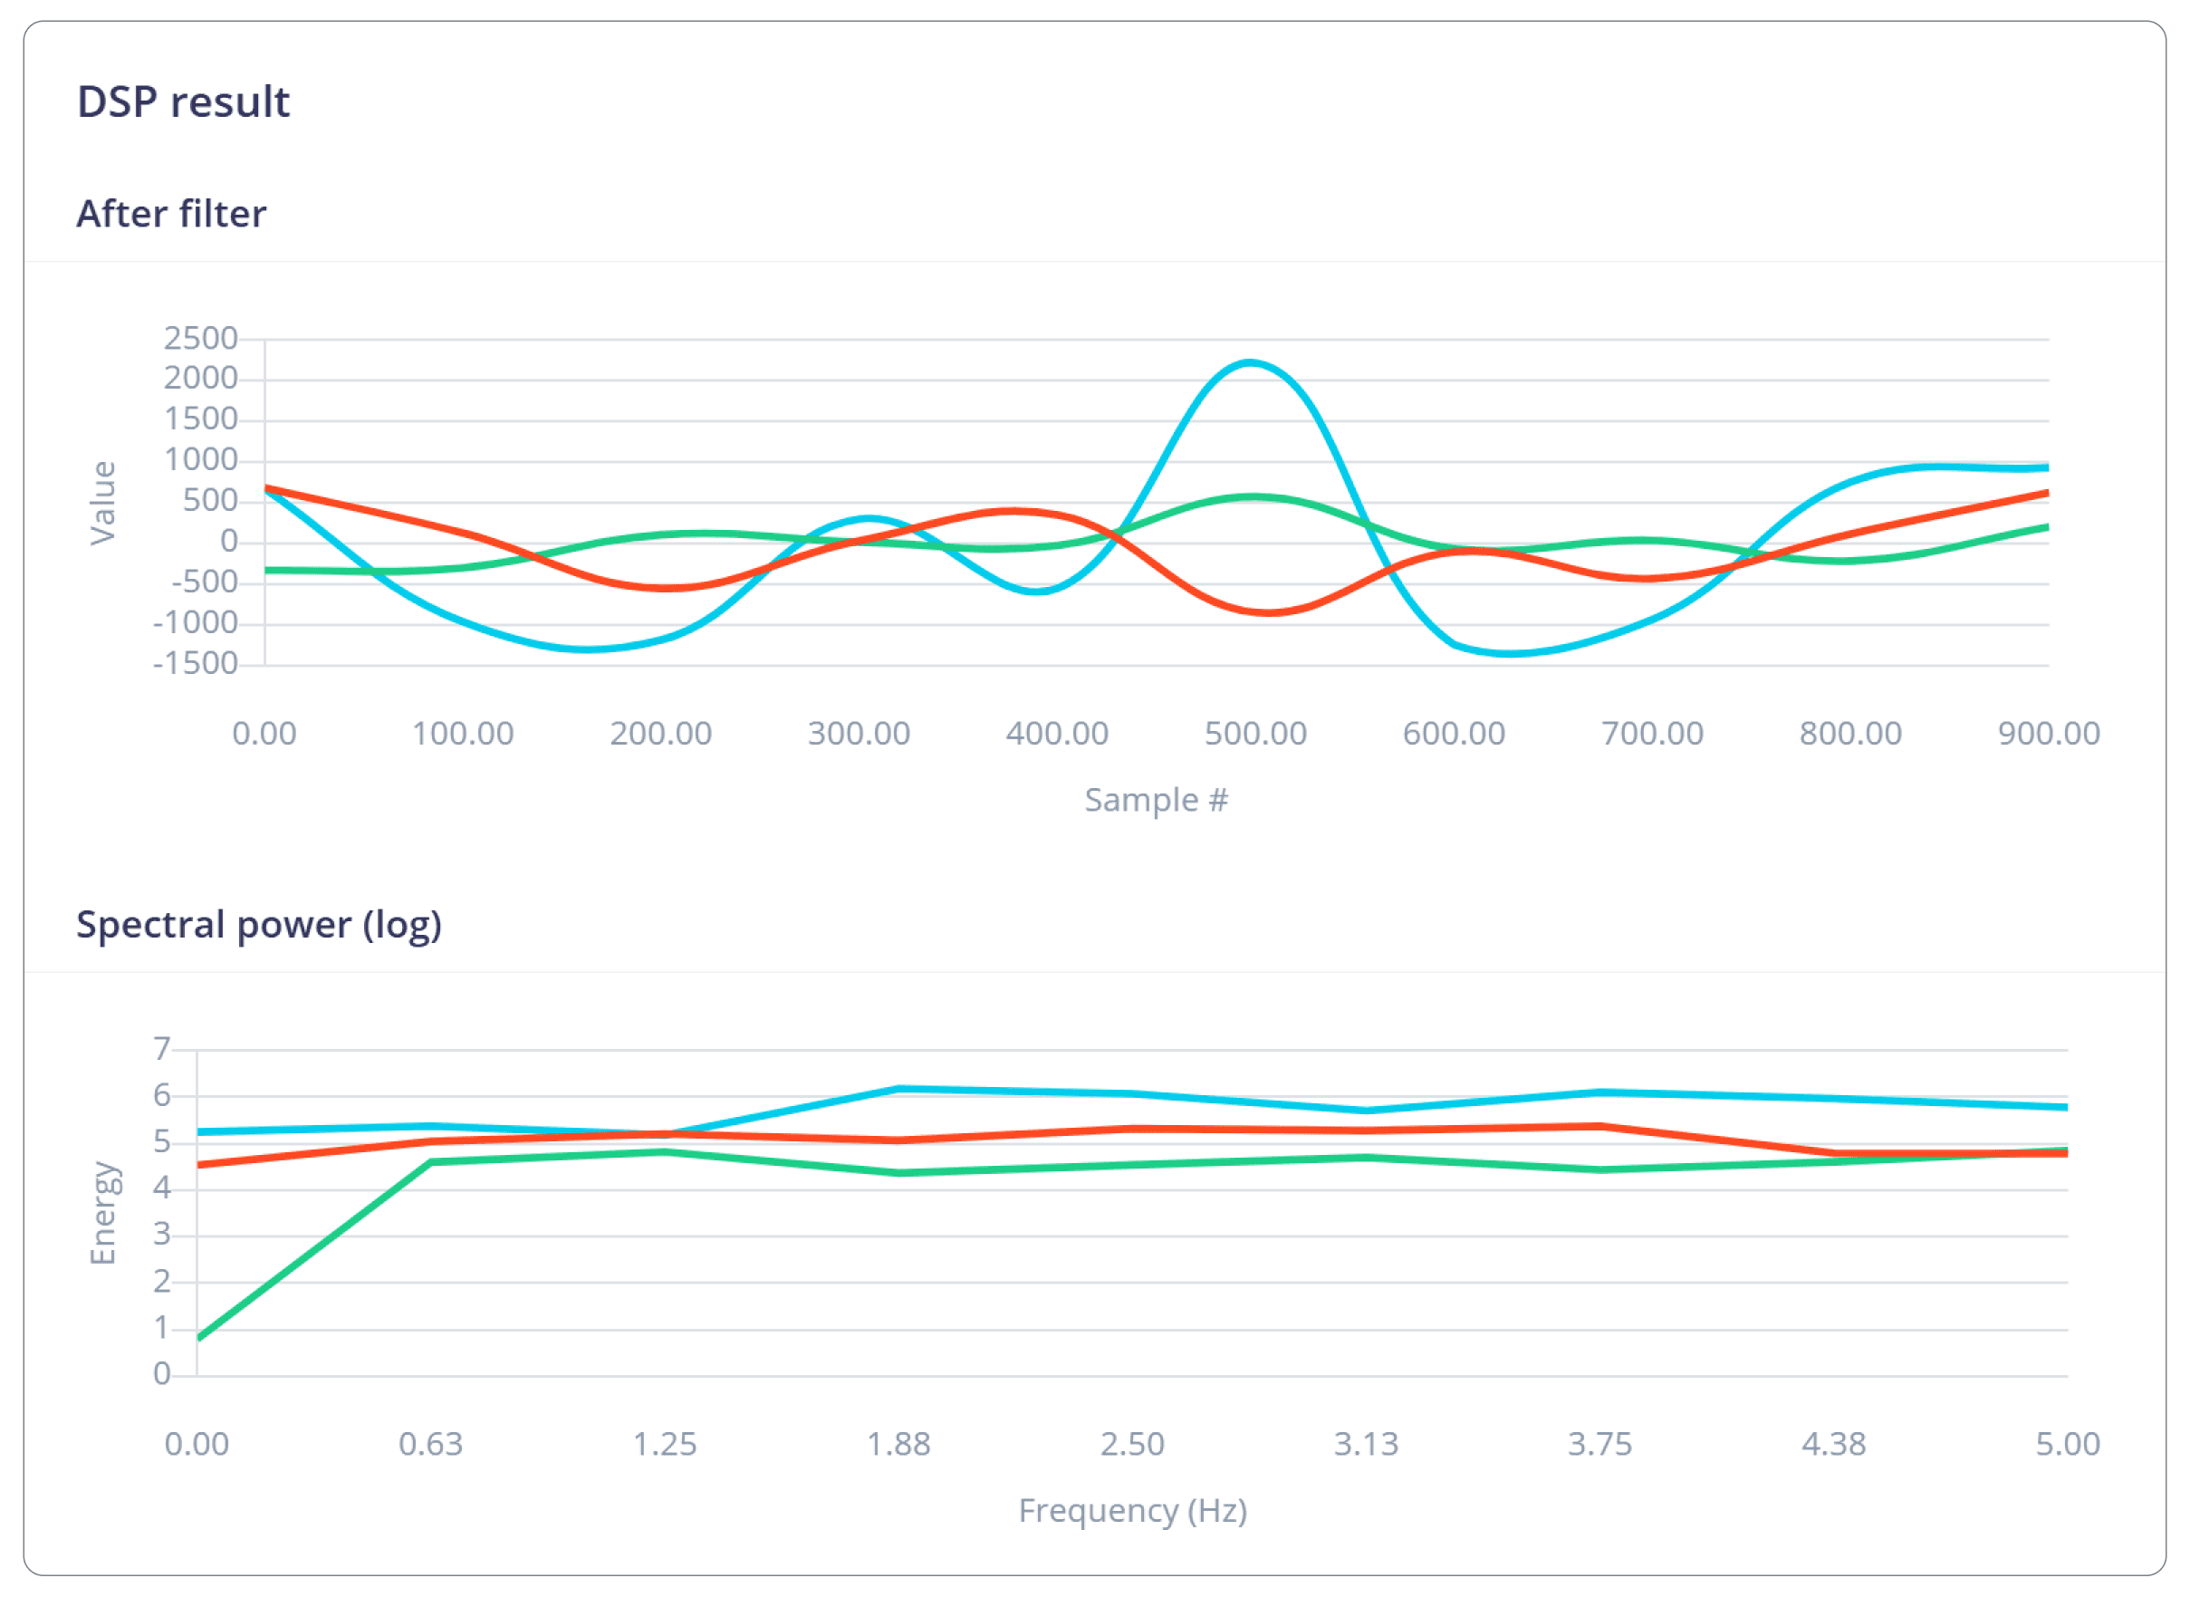Click the 1.88 frequency tick label
This screenshot has width=2190, height=1597.
tap(898, 1444)
